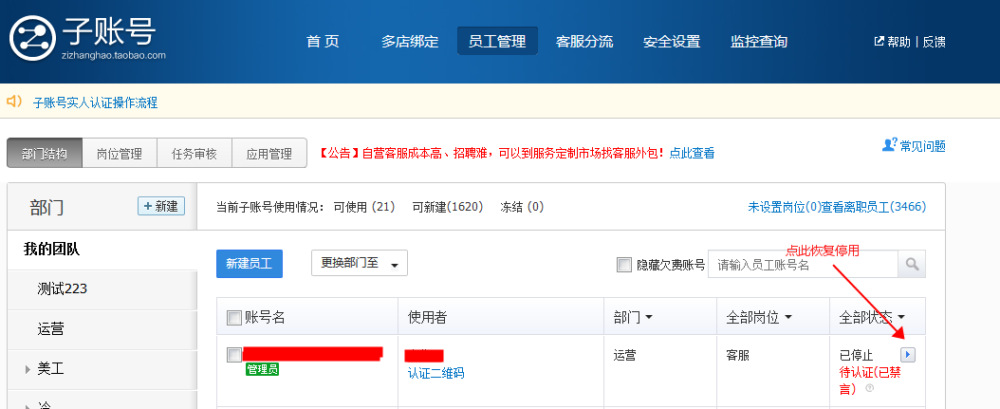This screenshot has width=1000, height=409.
Task: Tick the 隐藏欠费账号 checkbox
Action: pyautogui.click(x=623, y=265)
